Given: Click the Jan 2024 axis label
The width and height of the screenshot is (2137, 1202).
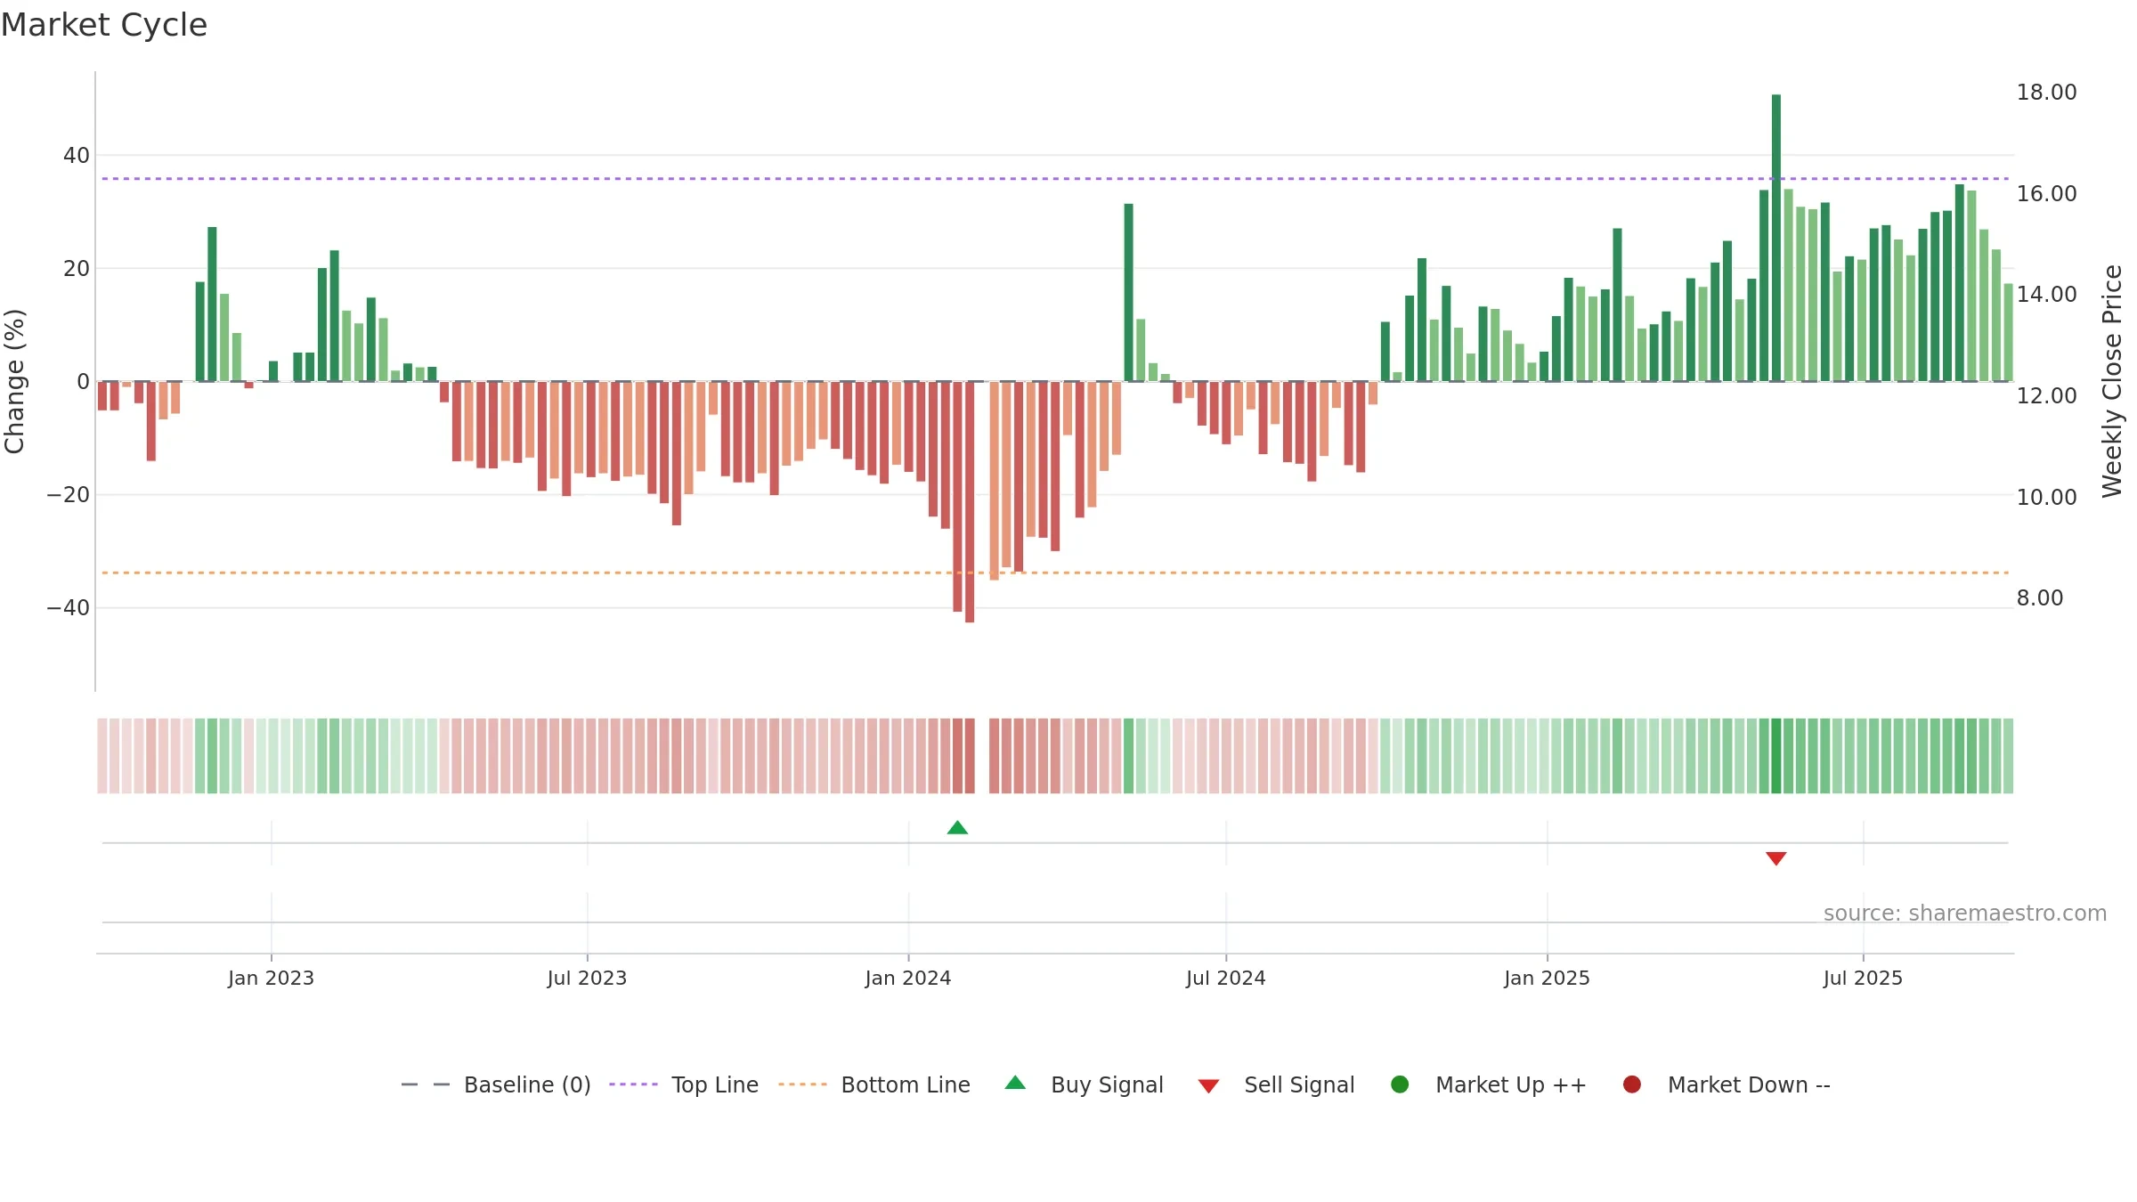Looking at the screenshot, I should (908, 978).
